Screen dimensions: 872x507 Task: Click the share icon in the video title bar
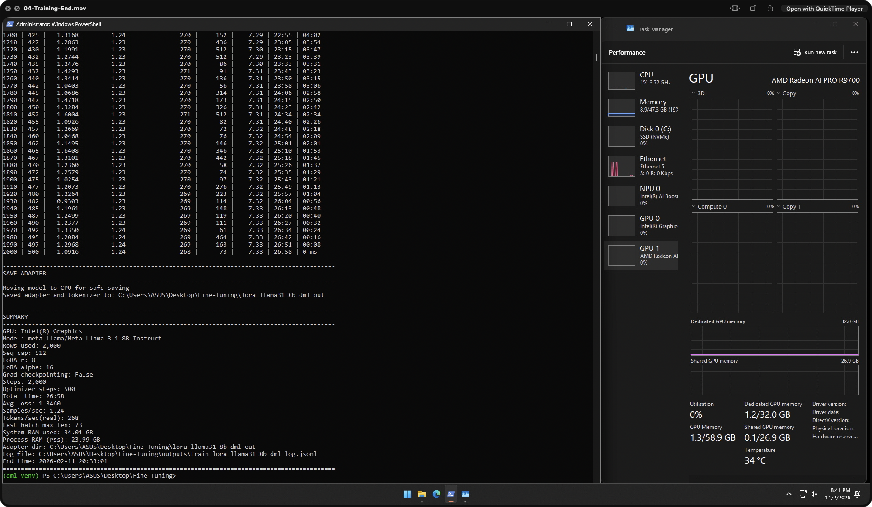[x=769, y=8]
